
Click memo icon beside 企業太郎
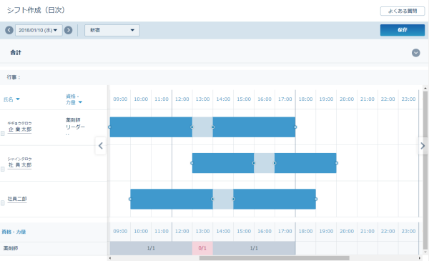coord(2,133)
